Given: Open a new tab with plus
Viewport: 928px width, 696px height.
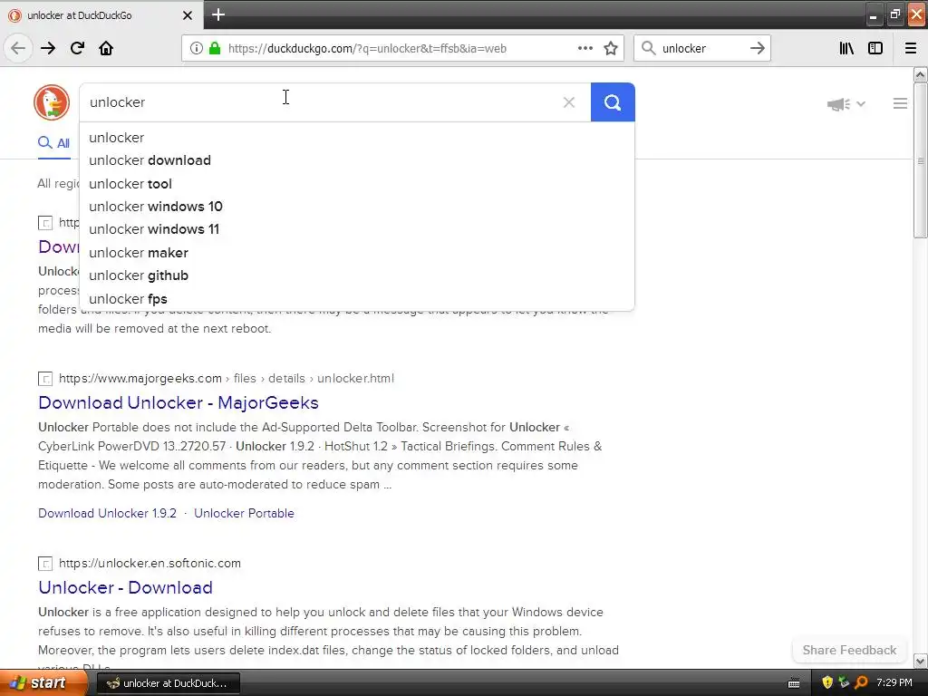Looking at the screenshot, I should (x=218, y=14).
